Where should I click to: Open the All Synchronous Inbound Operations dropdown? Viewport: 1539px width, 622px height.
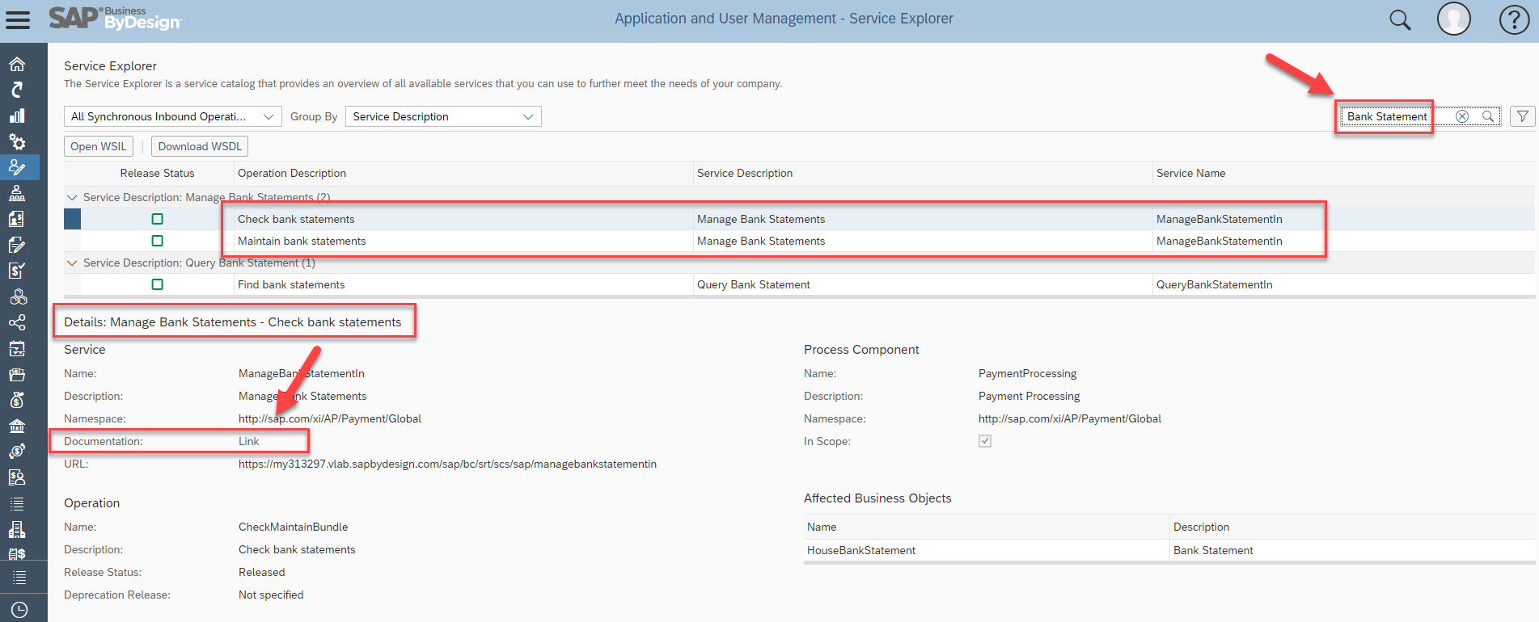click(173, 116)
